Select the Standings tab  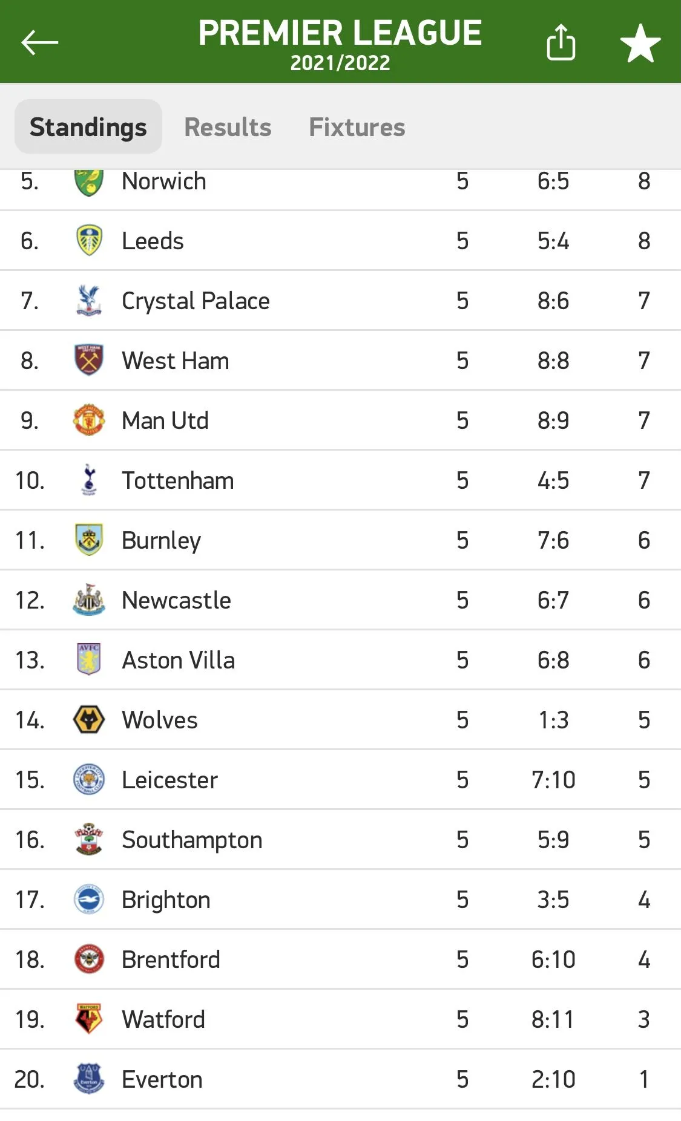pos(88,127)
